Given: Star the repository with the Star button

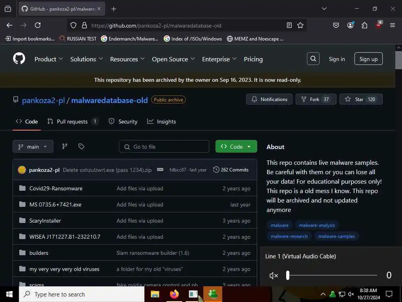Looking at the screenshot, I should pos(361,99).
